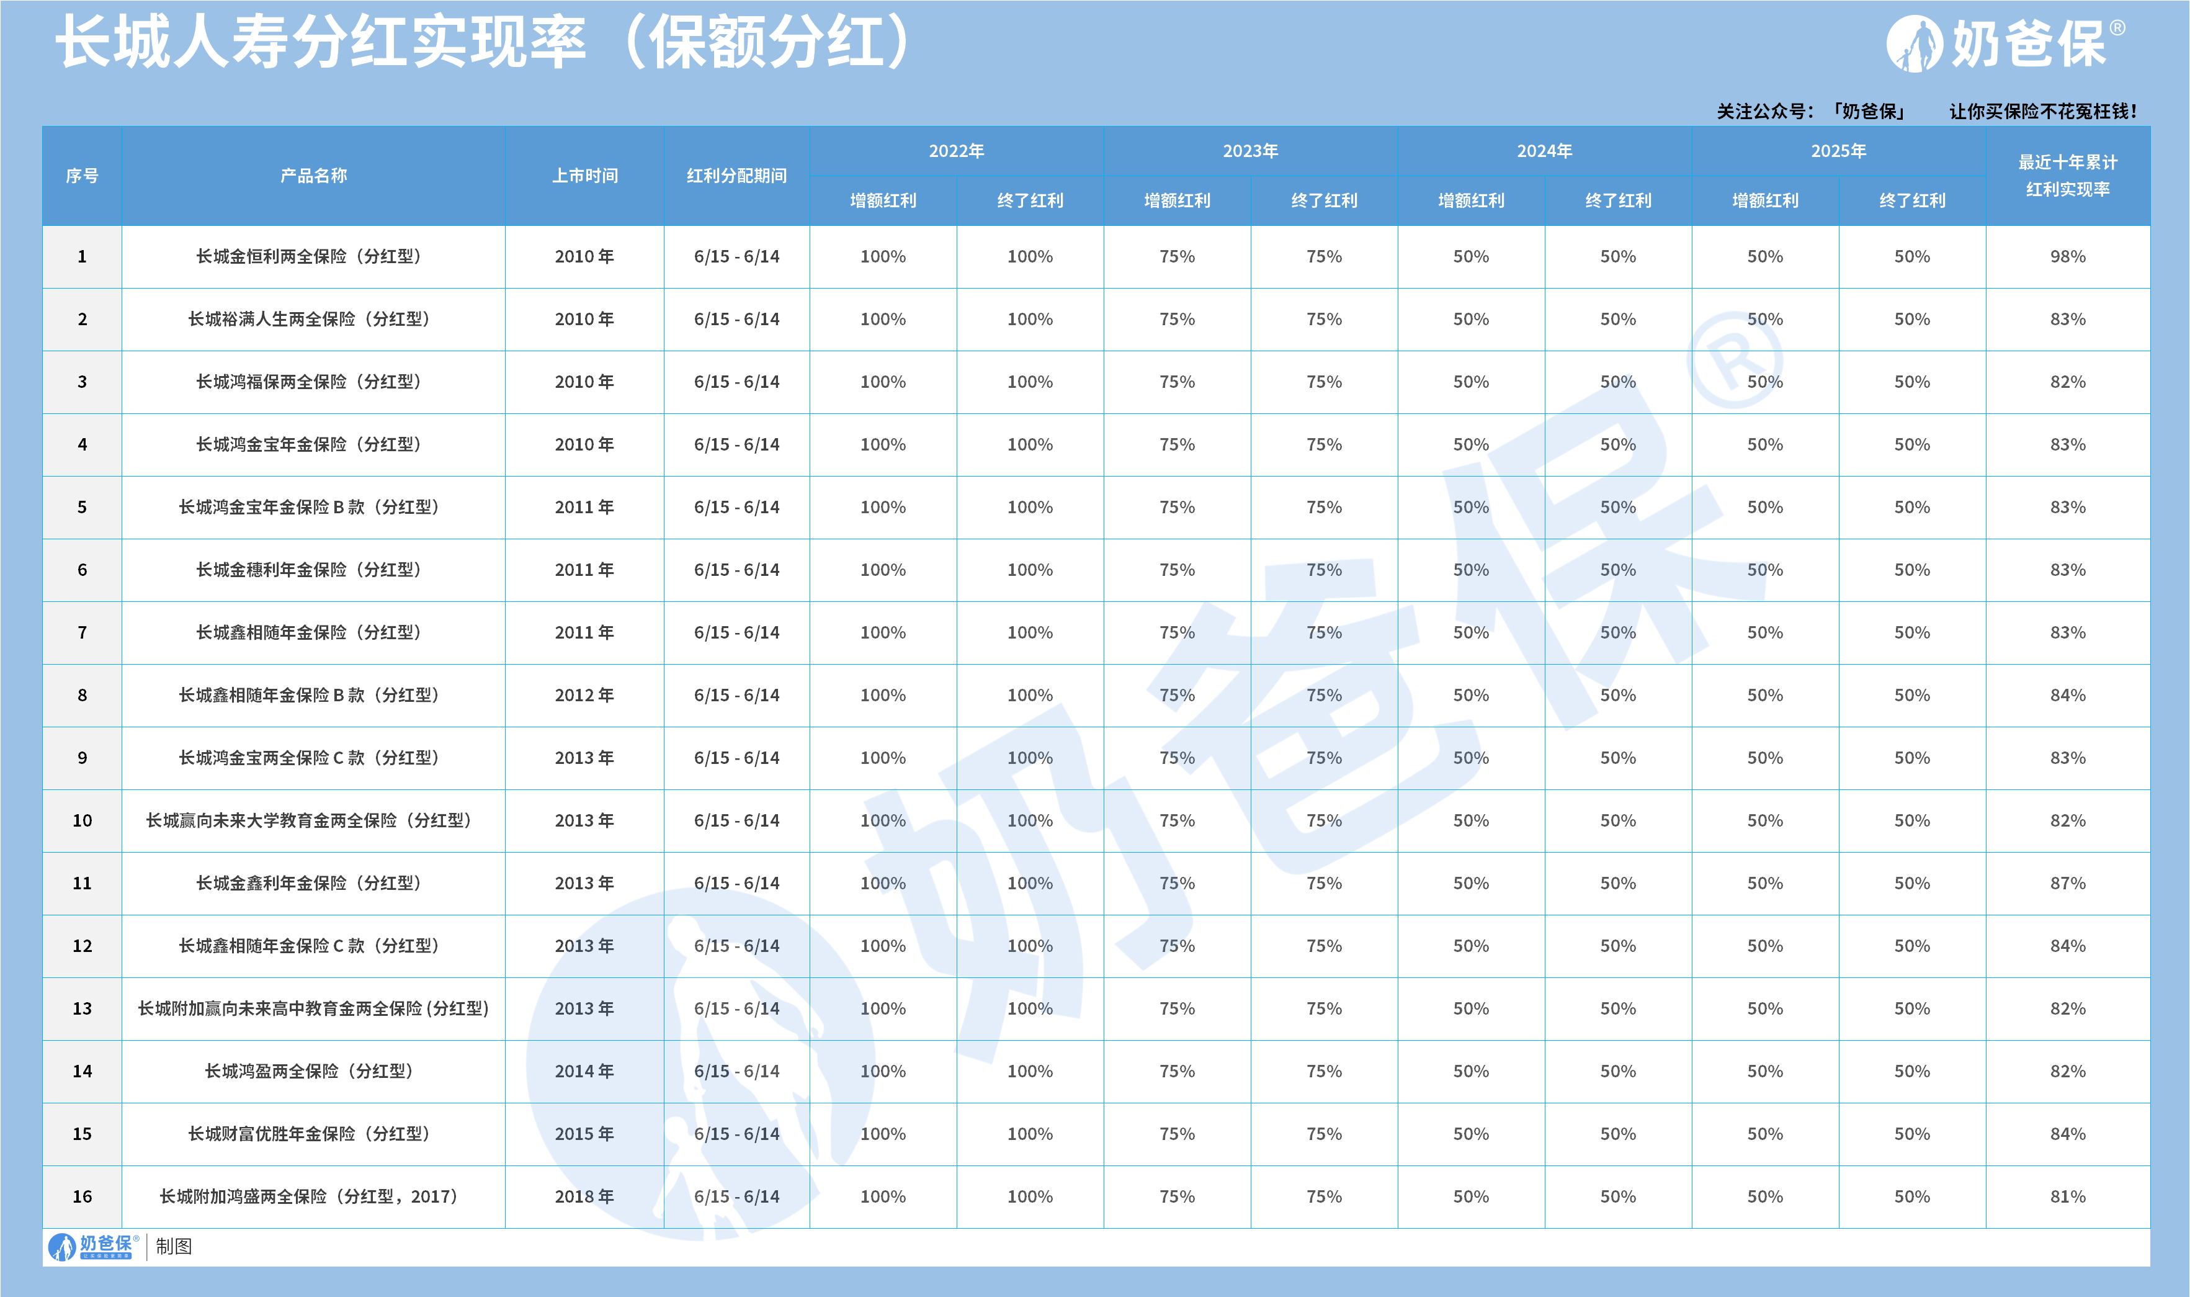Click the 2011年 listing year of 长城金穗利
Image resolution: width=2190 pixels, height=1297 pixels.
pyautogui.click(x=584, y=570)
